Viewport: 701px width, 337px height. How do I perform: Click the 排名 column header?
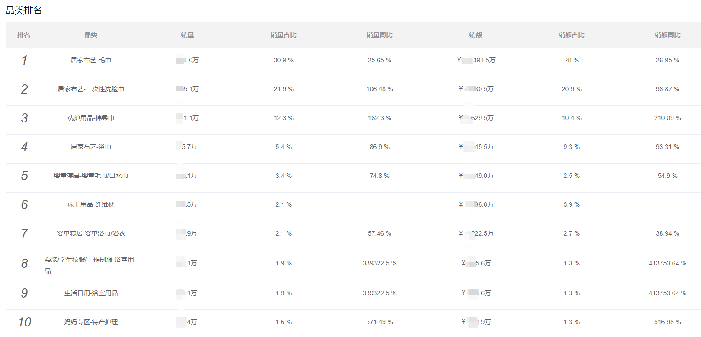pos(24,35)
